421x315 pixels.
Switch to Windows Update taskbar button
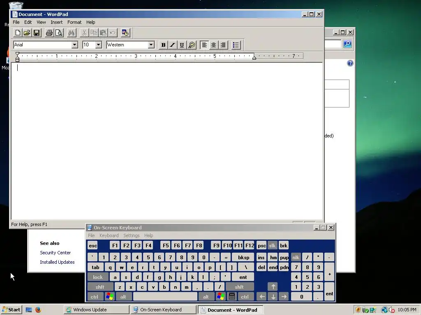96,310
